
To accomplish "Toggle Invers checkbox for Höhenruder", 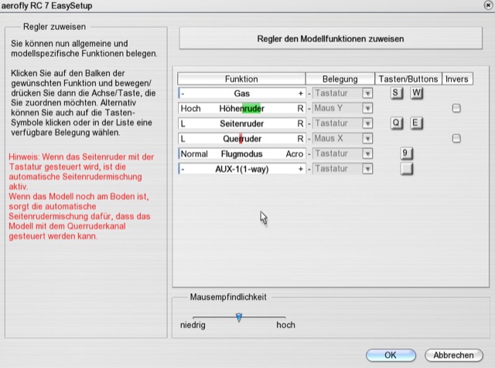I will (456, 109).
